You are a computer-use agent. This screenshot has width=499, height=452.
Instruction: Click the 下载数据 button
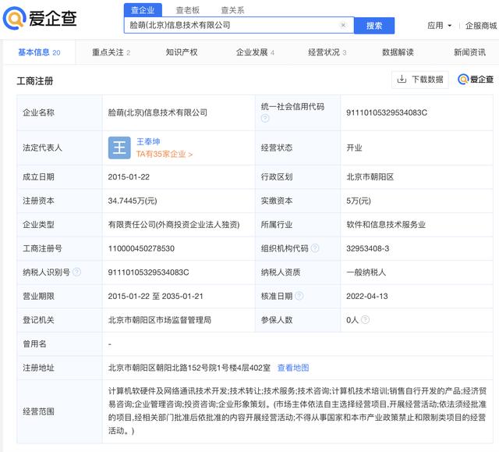(x=420, y=80)
